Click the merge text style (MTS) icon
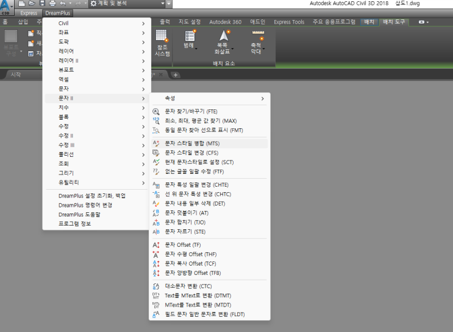 (x=156, y=144)
